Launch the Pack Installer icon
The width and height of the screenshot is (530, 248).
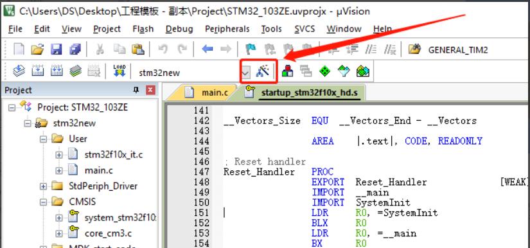[363, 71]
